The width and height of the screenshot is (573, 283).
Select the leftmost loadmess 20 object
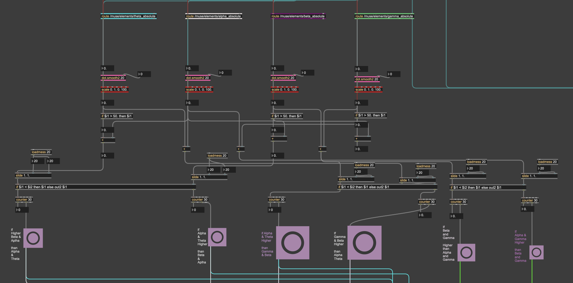41,152
